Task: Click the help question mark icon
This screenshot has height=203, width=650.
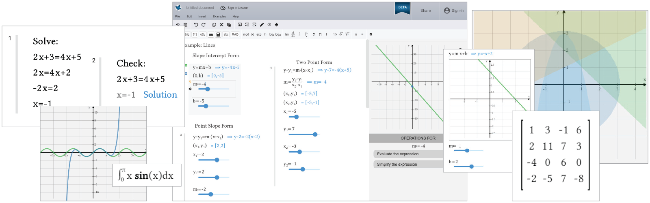Action: click(x=269, y=25)
